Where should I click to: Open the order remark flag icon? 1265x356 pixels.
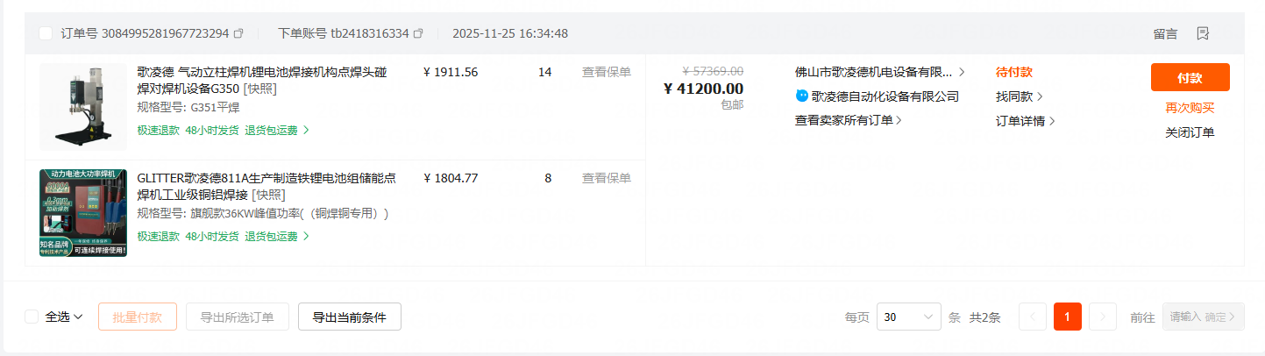[1203, 33]
